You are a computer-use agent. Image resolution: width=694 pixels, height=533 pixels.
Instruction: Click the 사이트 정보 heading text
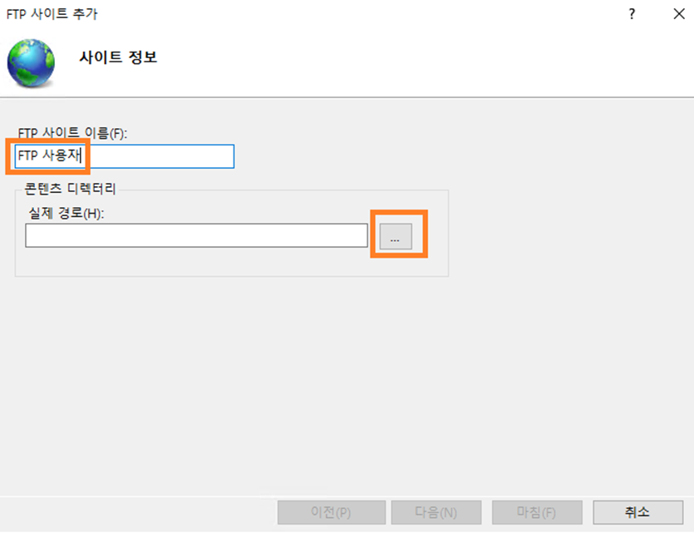tap(118, 58)
